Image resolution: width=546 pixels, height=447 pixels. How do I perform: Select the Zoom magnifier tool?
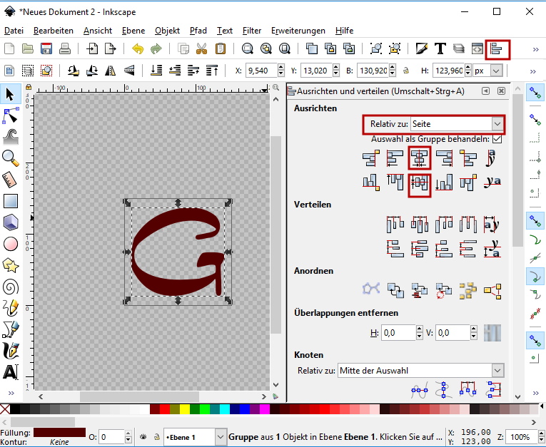point(10,158)
